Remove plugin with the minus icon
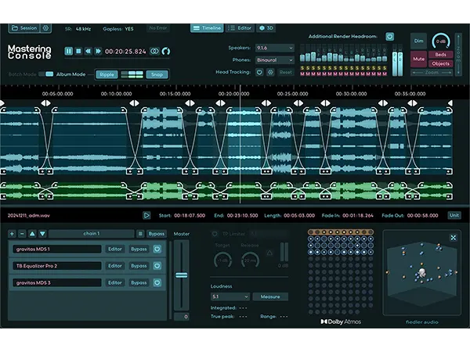Viewport: 470px width, 352px height. click(22, 234)
